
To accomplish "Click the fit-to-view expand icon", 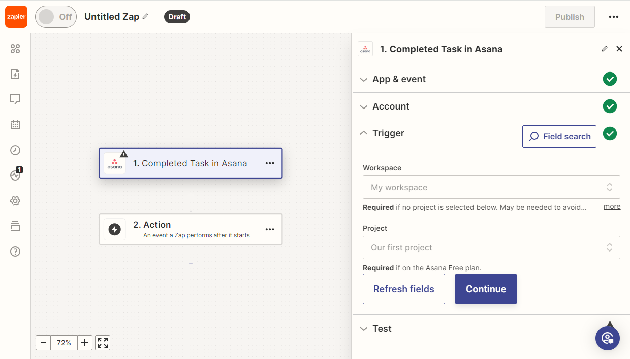I will coord(103,343).
